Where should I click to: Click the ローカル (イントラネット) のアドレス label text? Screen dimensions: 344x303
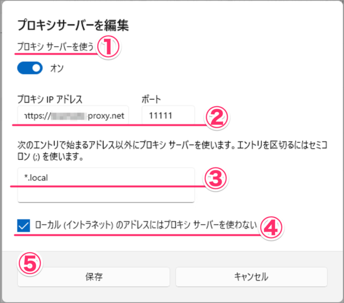pos(146,225)
